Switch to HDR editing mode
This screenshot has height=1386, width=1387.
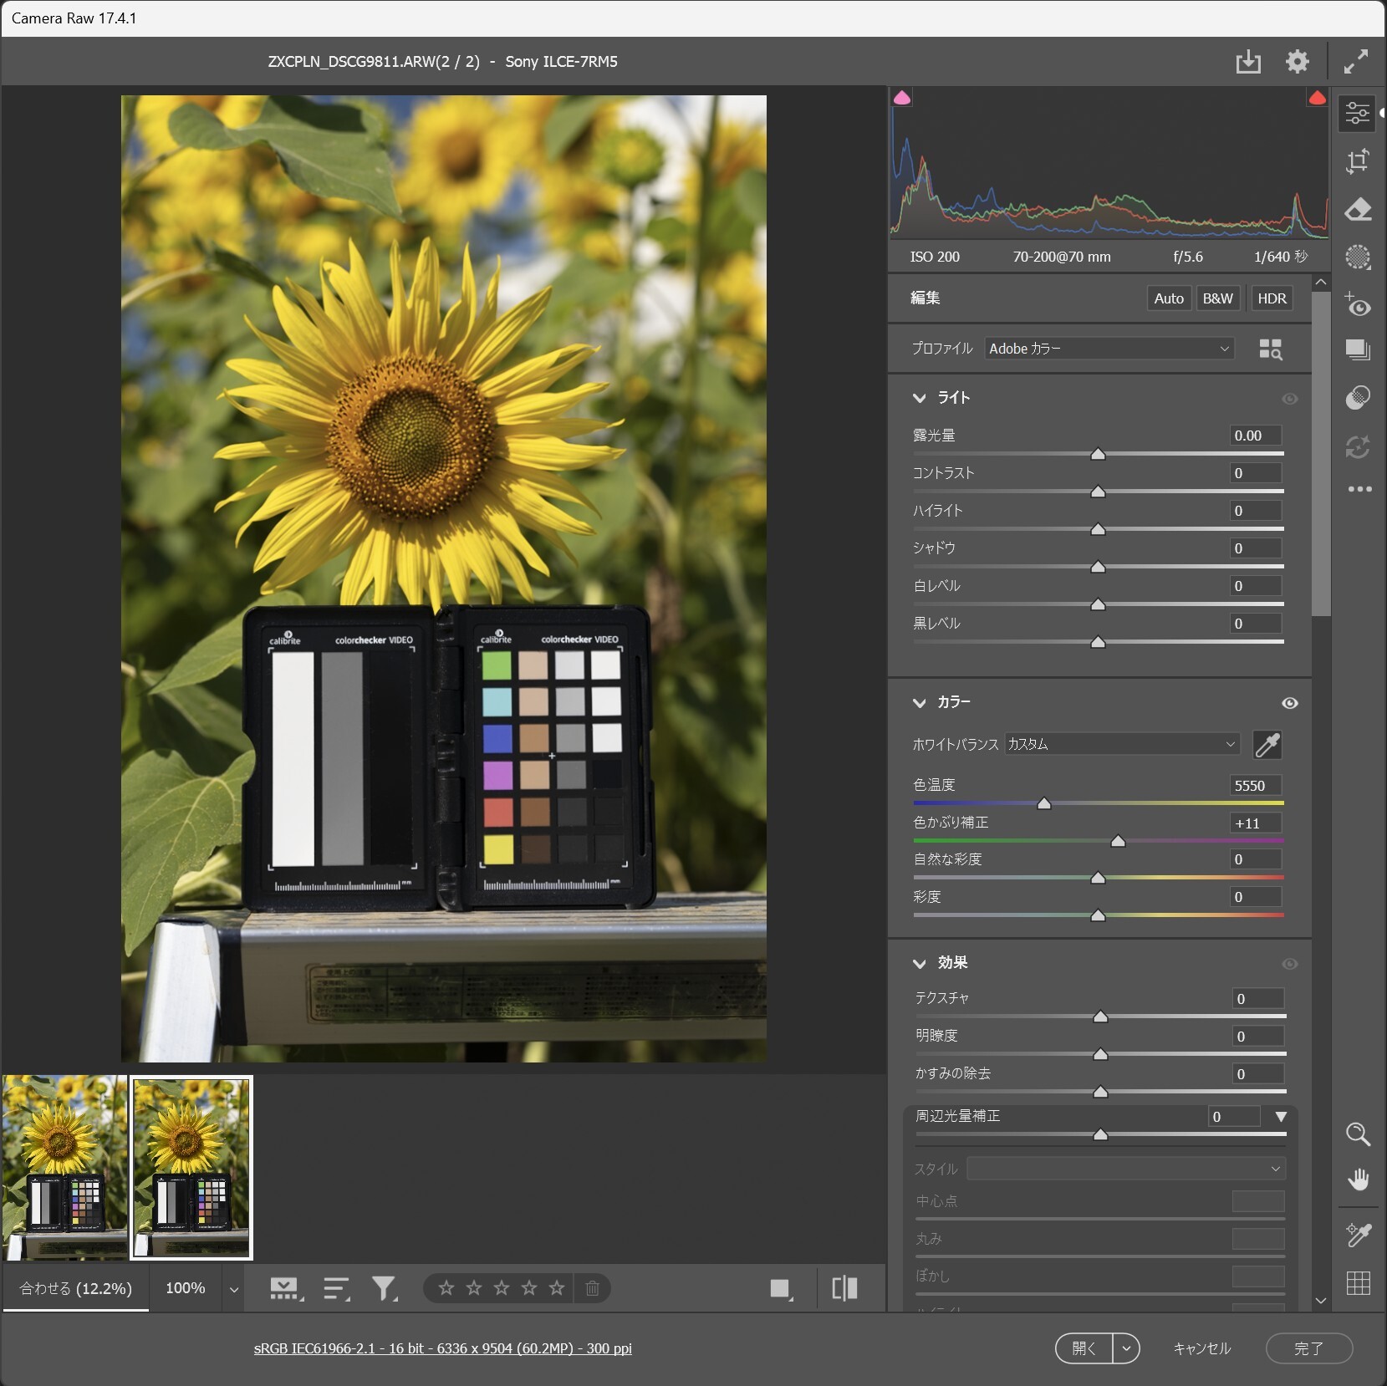[1272, 298]
